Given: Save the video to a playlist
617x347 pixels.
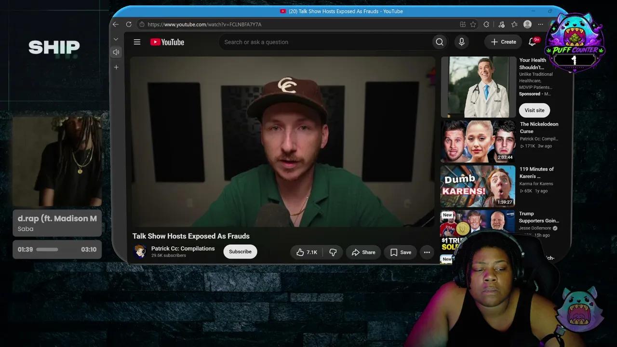Looking at the screenshot, I should pos(401,252).
